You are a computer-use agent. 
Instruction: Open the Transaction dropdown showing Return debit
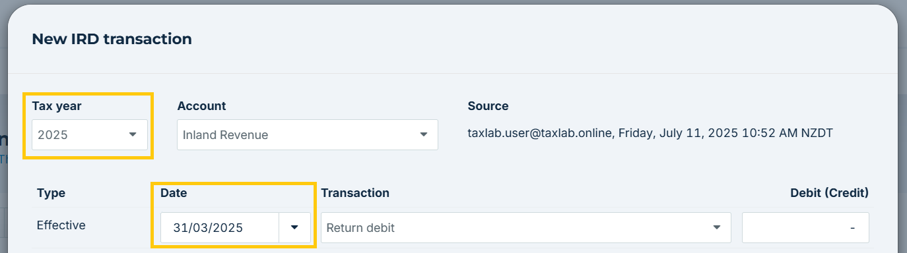point(525,228)
